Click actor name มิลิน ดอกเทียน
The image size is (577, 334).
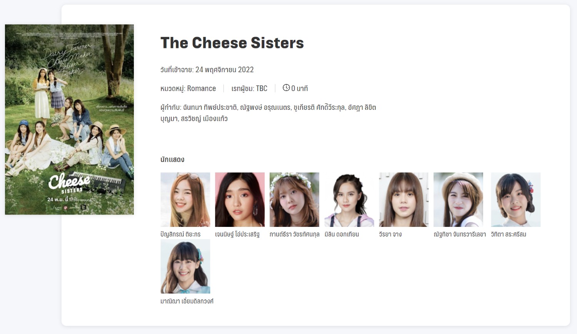[x=342, y=234]
